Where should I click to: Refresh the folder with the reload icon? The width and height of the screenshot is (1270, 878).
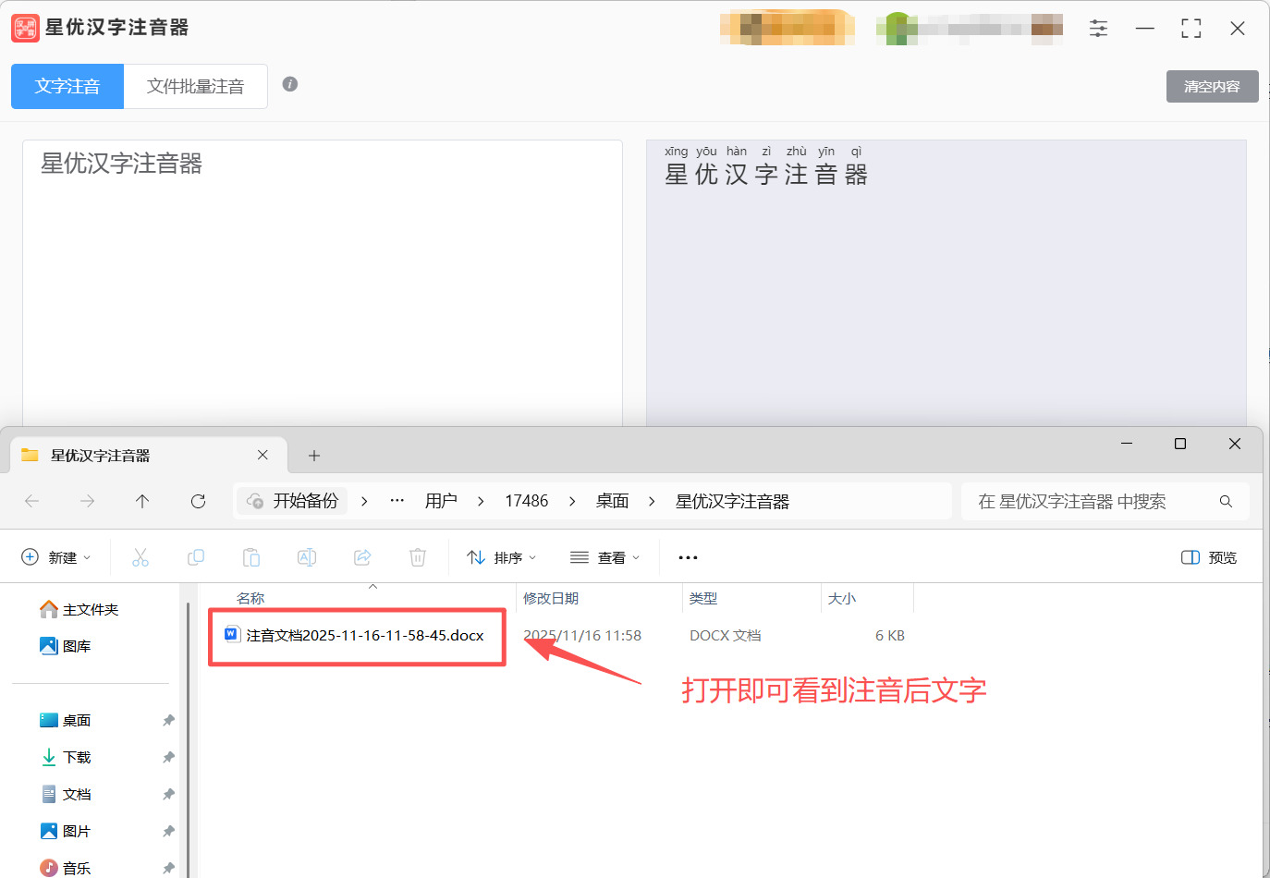[198, 501]
